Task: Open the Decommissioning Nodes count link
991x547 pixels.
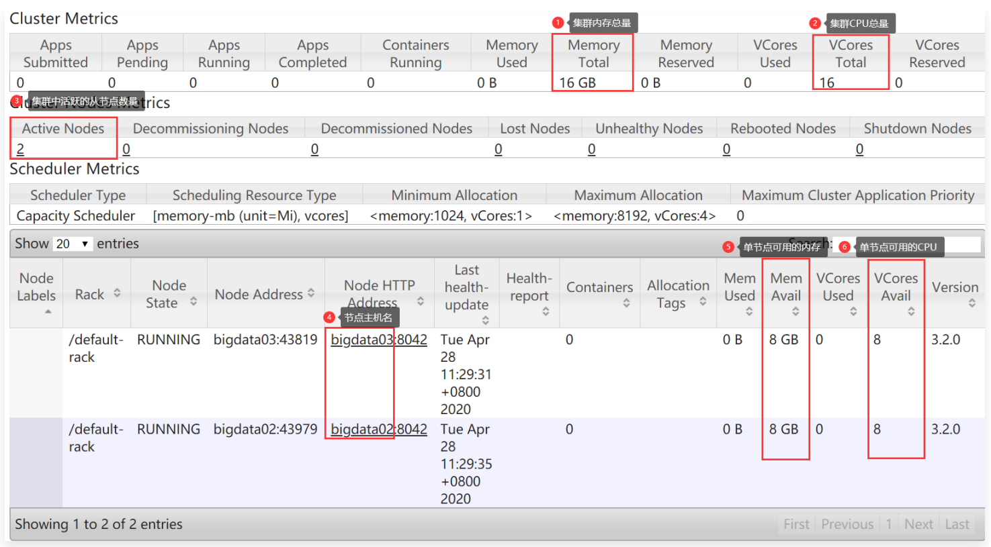Action: [126, 149]
